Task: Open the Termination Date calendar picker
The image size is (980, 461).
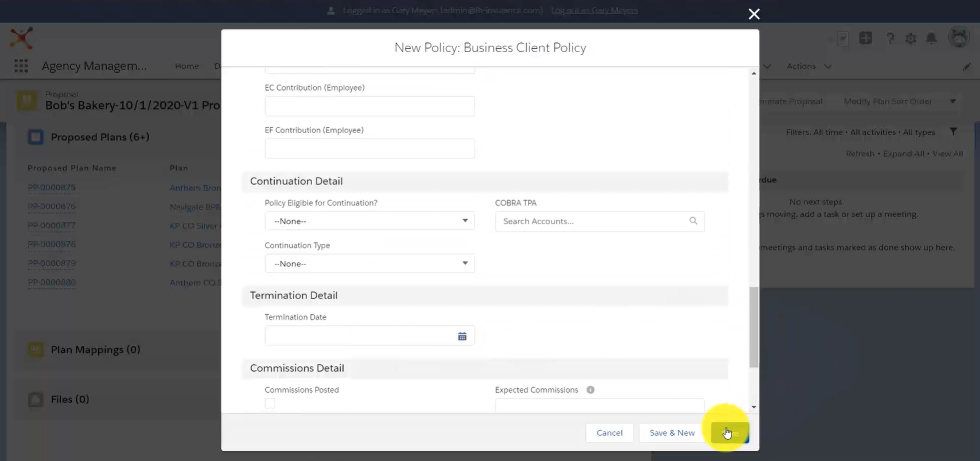Action: (462, 336)
